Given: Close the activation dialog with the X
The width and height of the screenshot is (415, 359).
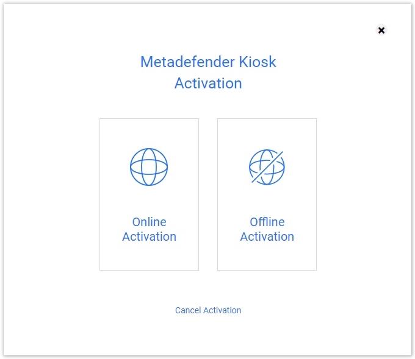Looking at the screenshot, I should (381, 30).
